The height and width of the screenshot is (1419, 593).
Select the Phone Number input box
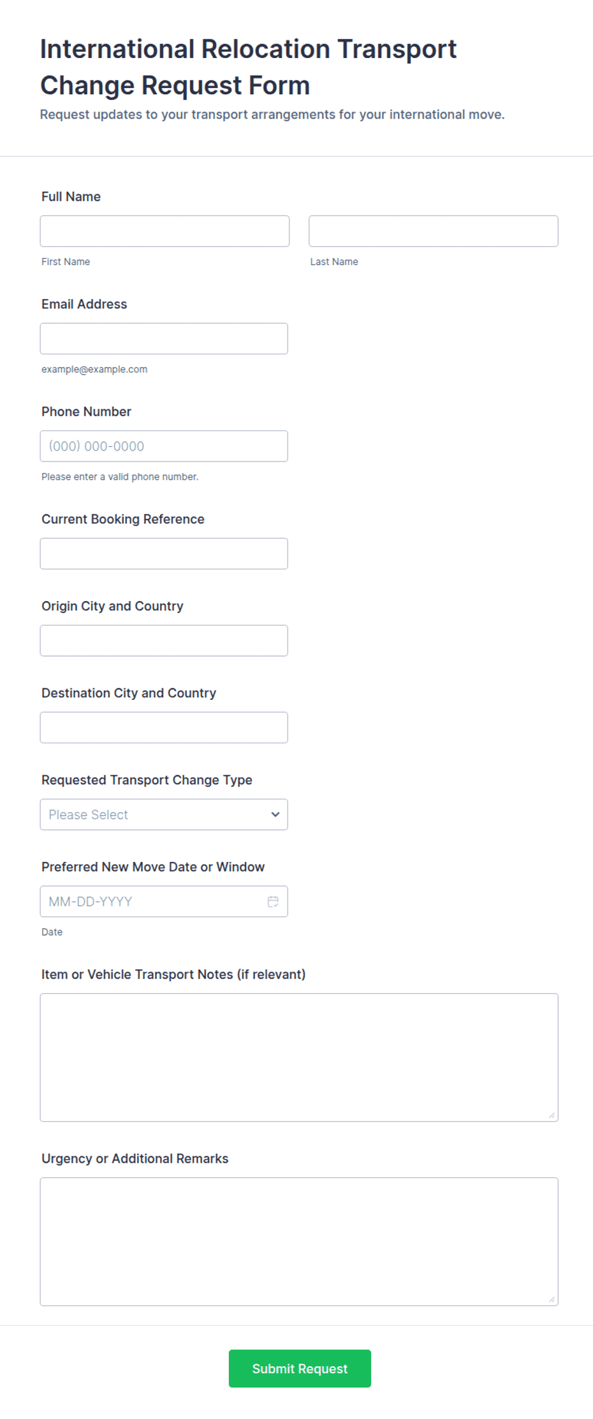164,446
